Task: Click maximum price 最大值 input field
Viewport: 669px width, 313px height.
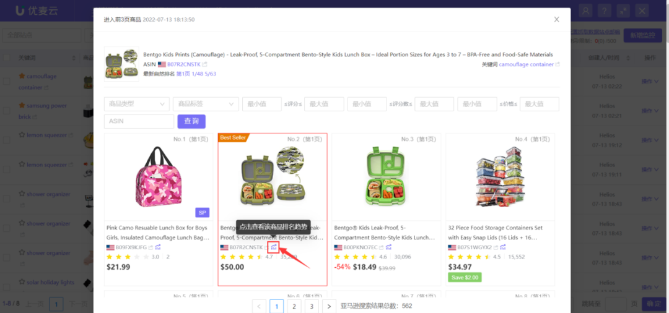Action: pos(540,104)
